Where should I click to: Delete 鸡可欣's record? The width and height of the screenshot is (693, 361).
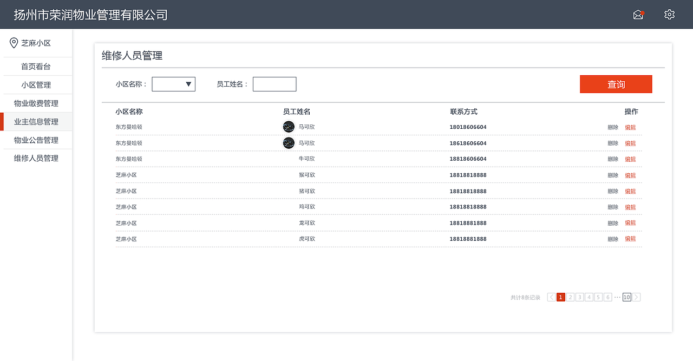point(613,207)
